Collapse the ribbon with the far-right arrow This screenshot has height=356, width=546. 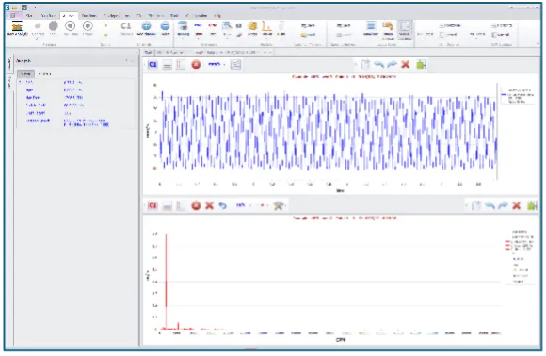click(x=538, y=44)
